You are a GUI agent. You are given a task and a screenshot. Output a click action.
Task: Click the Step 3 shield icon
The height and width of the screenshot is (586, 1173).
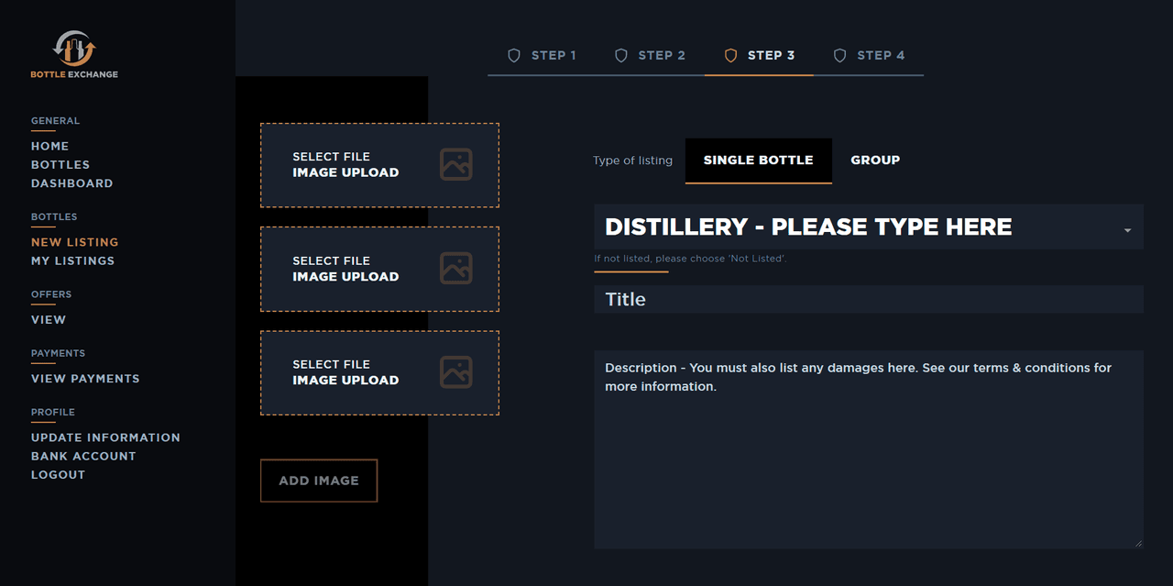tap(730, 56)
